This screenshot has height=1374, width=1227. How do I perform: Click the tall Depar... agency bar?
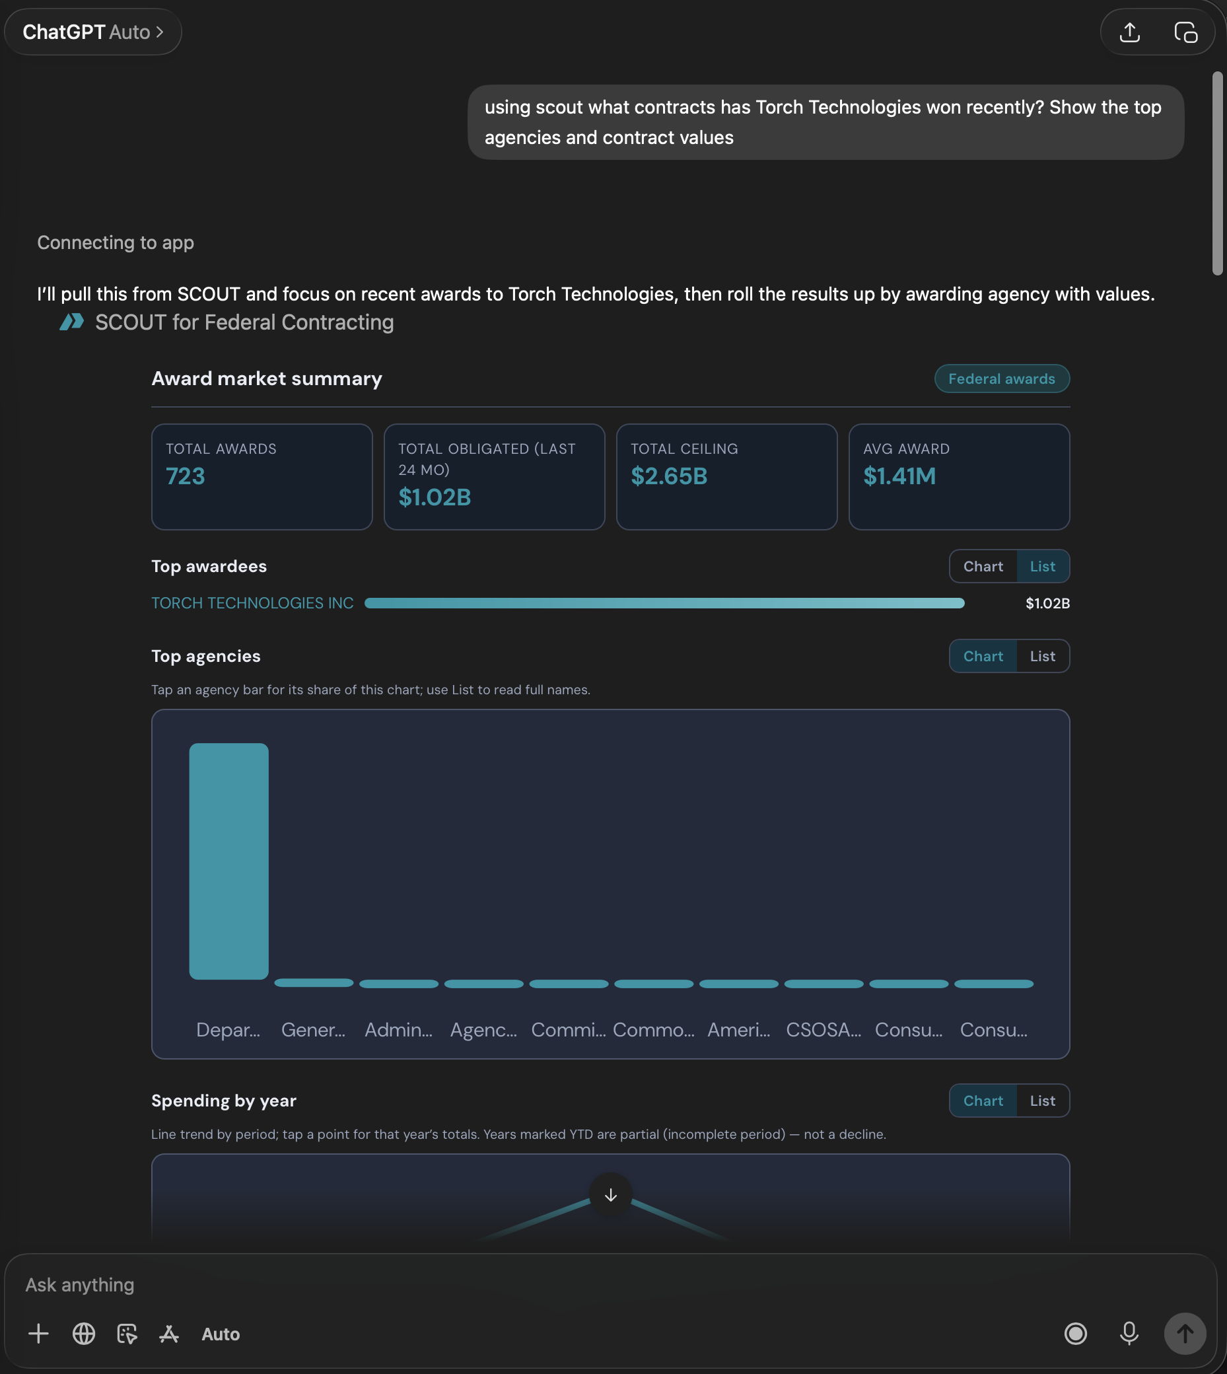coord(228,861)
